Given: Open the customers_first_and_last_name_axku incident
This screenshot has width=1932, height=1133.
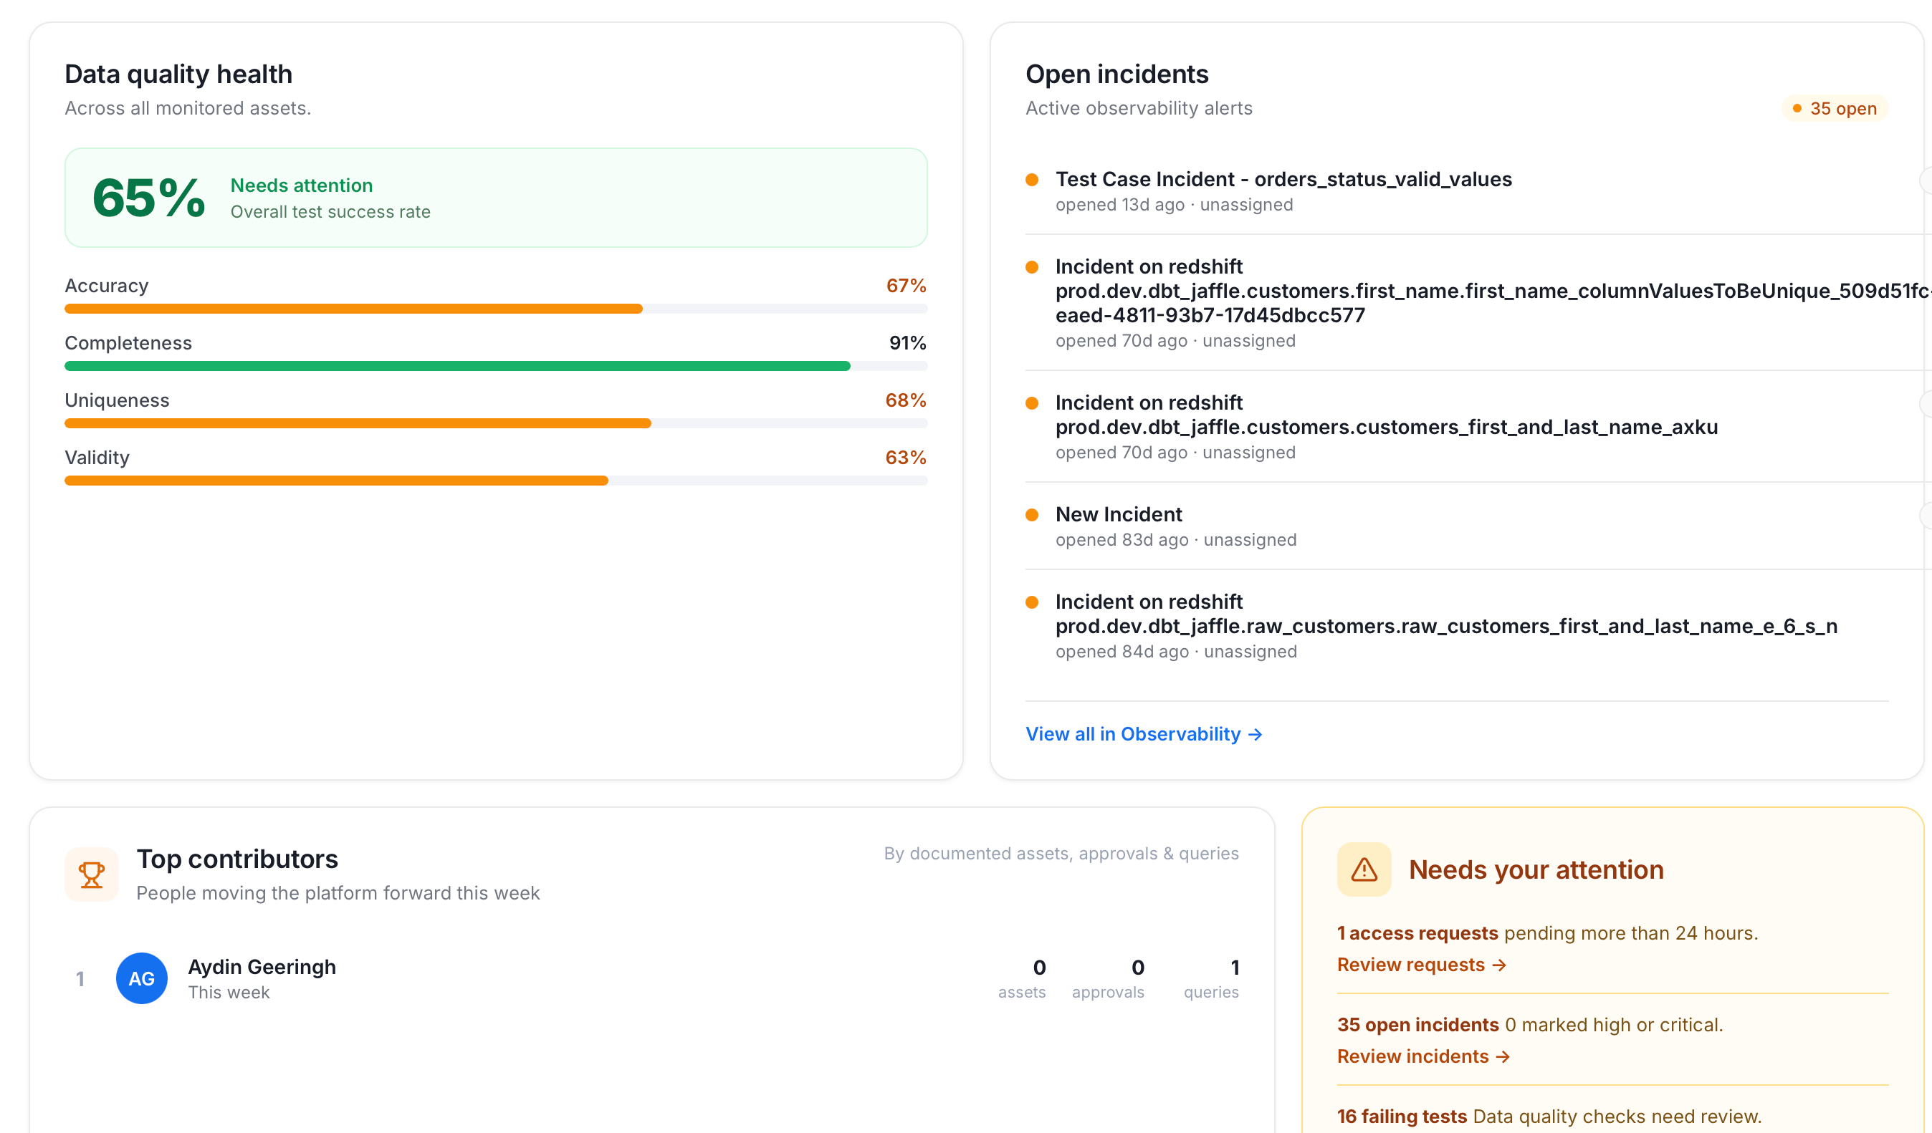Looking at the screenshot, I should point(1386,415).
